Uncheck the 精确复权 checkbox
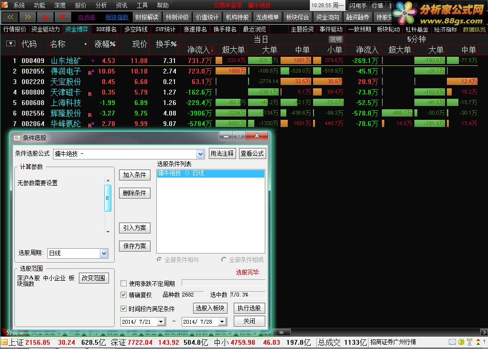 124,295
